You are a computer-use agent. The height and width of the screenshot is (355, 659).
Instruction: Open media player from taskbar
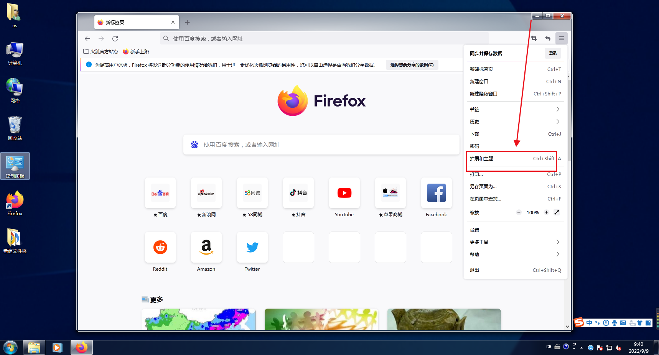click(x=58, y=348)
